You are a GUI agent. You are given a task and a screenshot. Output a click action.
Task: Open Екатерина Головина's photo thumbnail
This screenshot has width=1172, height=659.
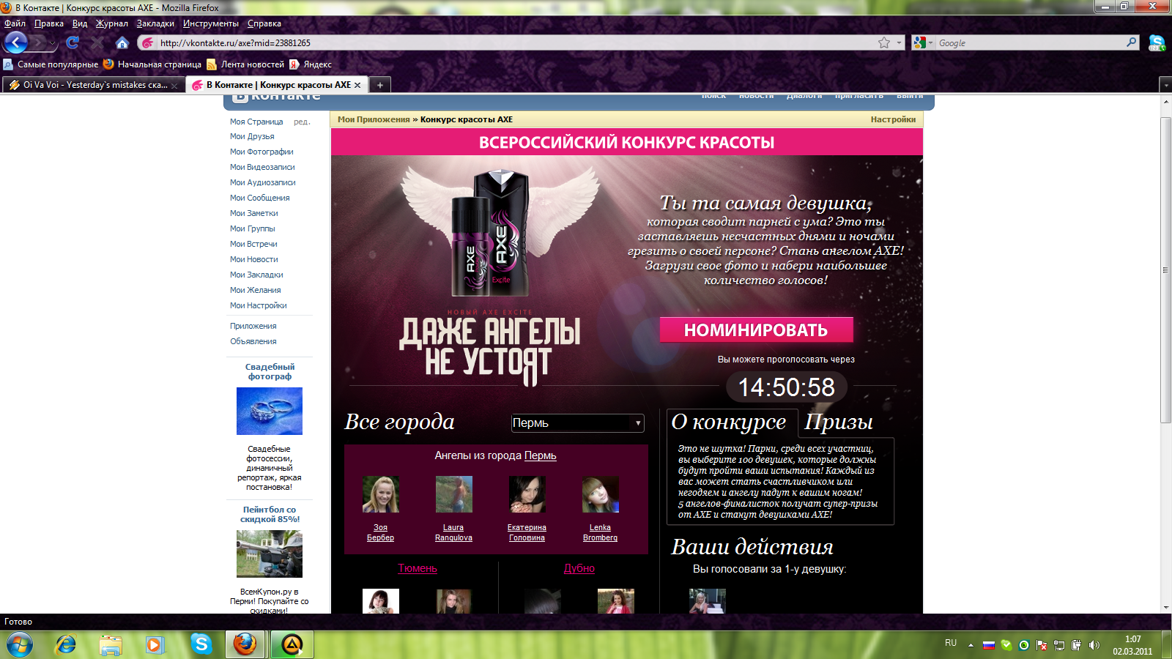click(x=527, y=494)
